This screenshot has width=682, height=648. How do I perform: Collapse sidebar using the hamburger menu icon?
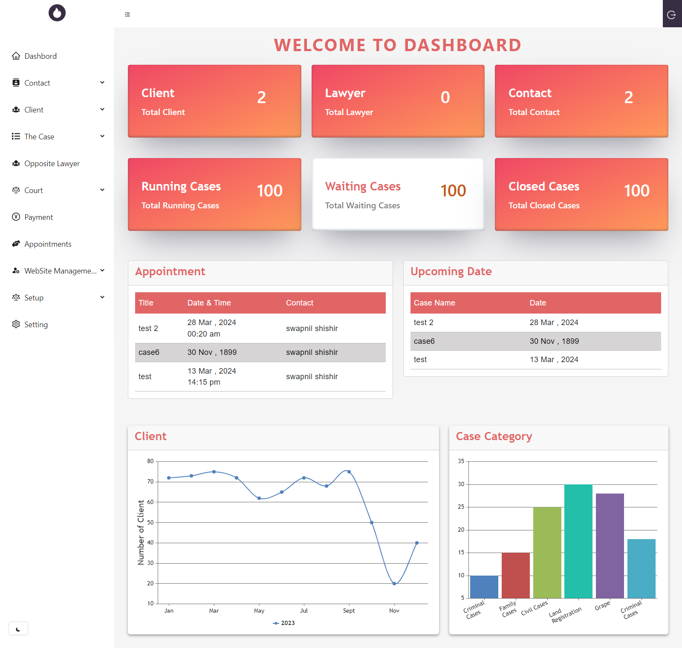pos(127,14)
